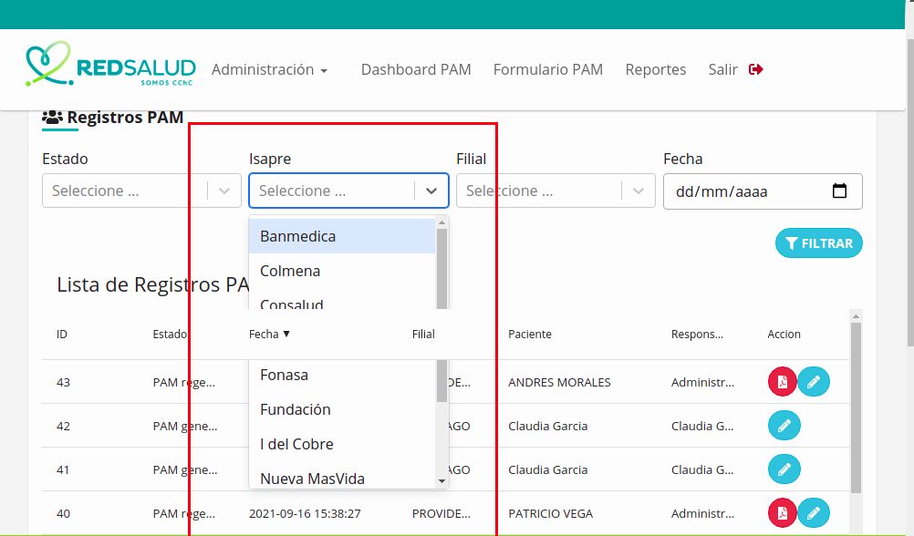Click patient ANDRES MORALES cell
The image size is (914, 536).
(559, 382)
